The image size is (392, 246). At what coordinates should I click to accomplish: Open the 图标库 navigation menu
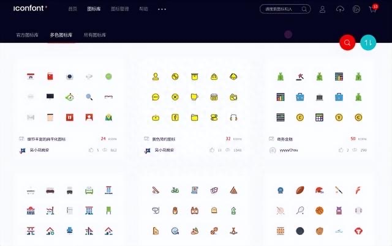coord(94,9)
